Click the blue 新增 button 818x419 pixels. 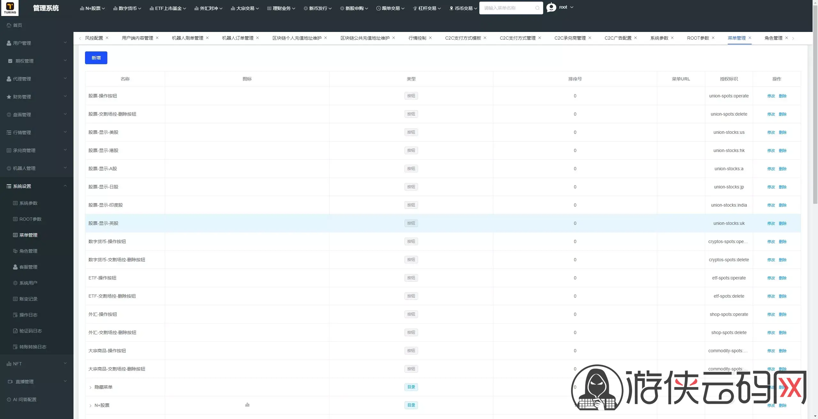96,58
